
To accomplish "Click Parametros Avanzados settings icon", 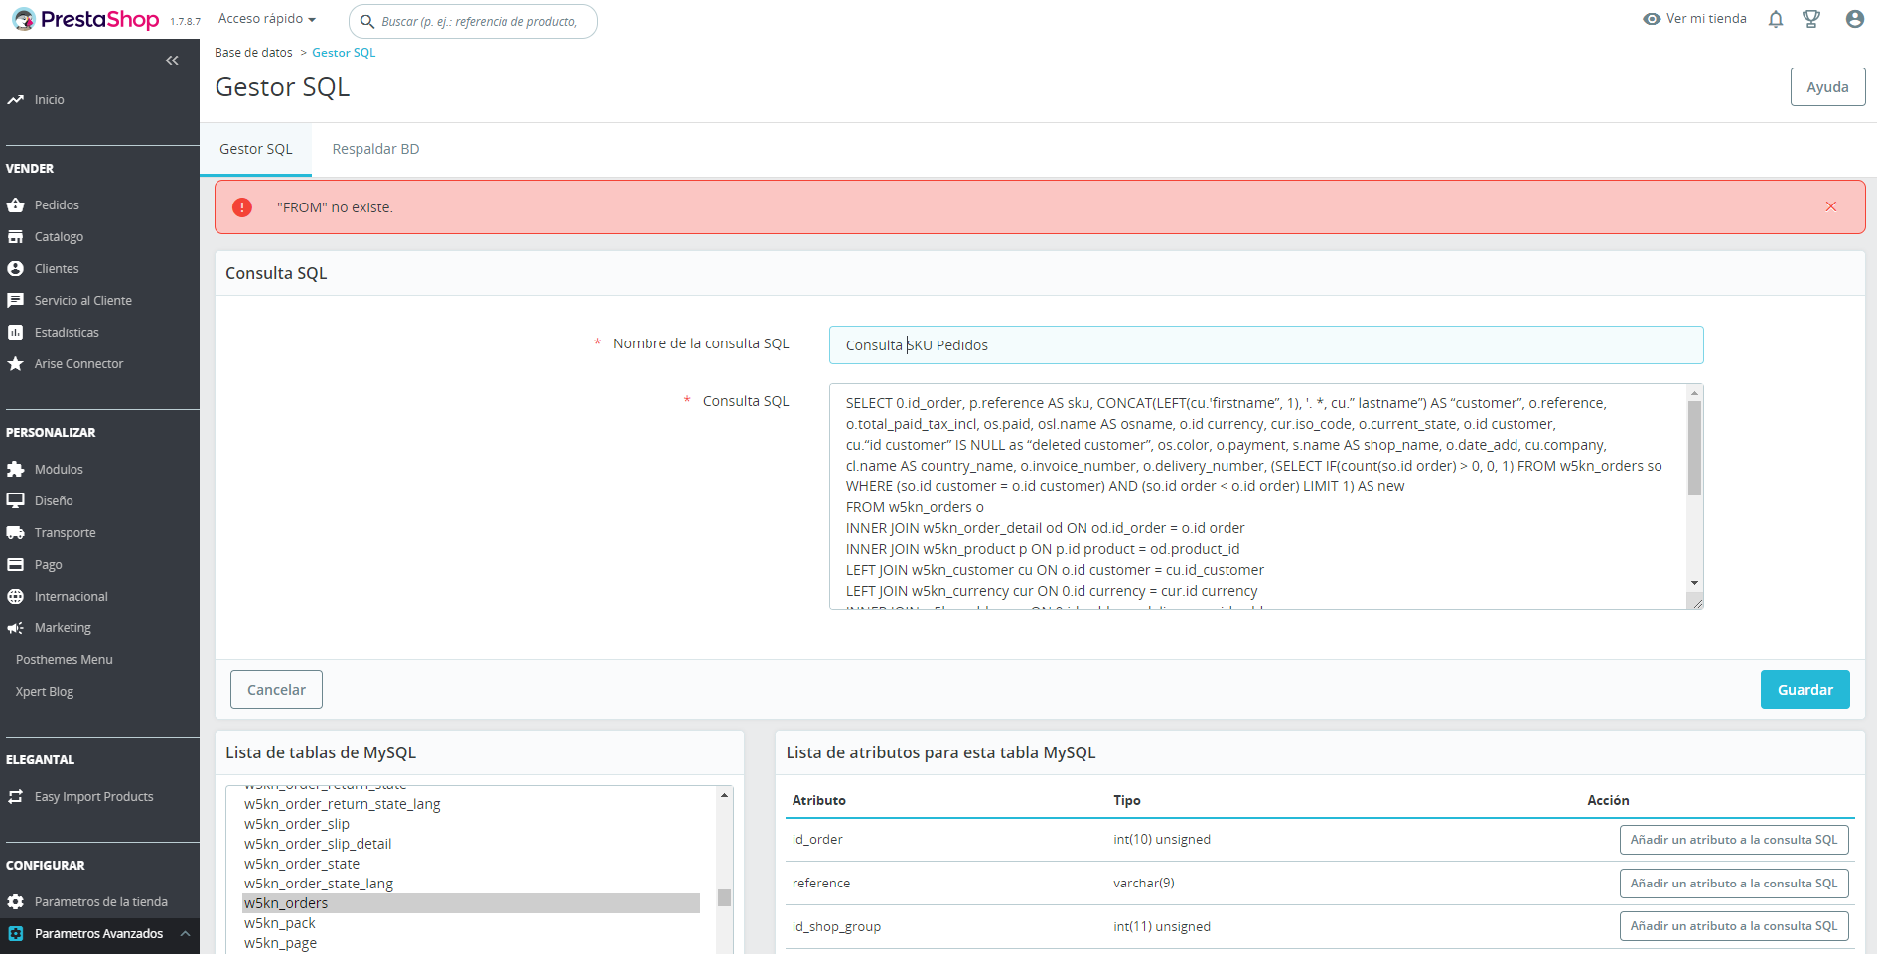I will click(15, 934).
